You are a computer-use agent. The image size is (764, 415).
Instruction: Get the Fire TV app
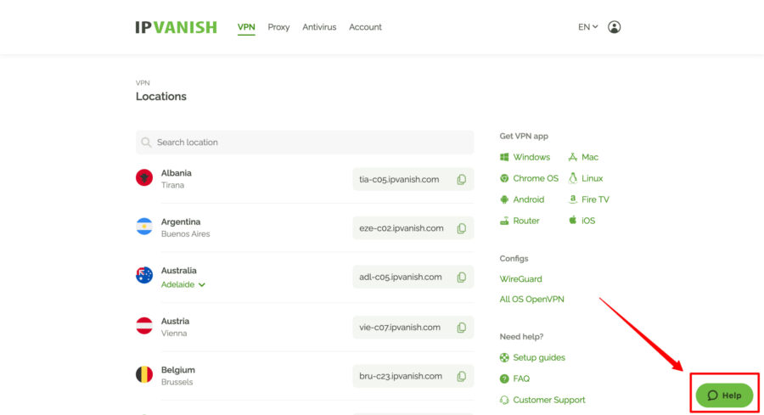tap(594, 199)
